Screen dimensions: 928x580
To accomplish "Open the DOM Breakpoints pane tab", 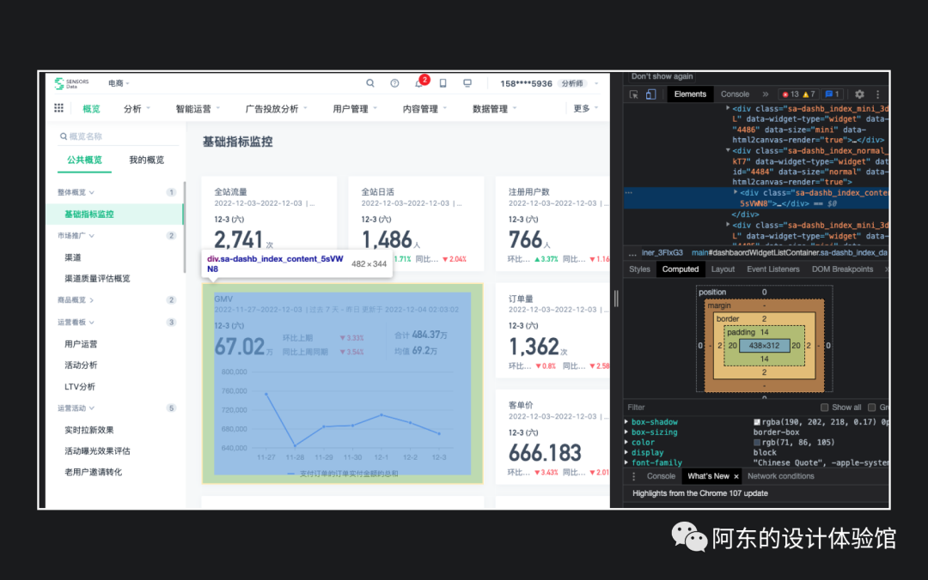I will 842,269.
